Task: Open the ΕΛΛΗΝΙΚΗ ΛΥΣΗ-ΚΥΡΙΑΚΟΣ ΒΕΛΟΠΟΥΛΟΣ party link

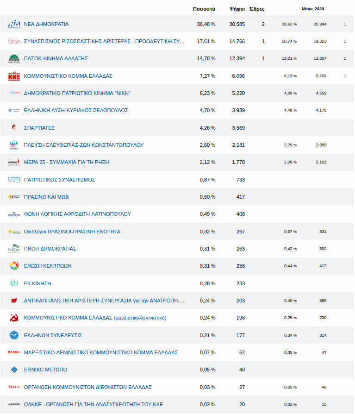Action: tap(76, 111)
